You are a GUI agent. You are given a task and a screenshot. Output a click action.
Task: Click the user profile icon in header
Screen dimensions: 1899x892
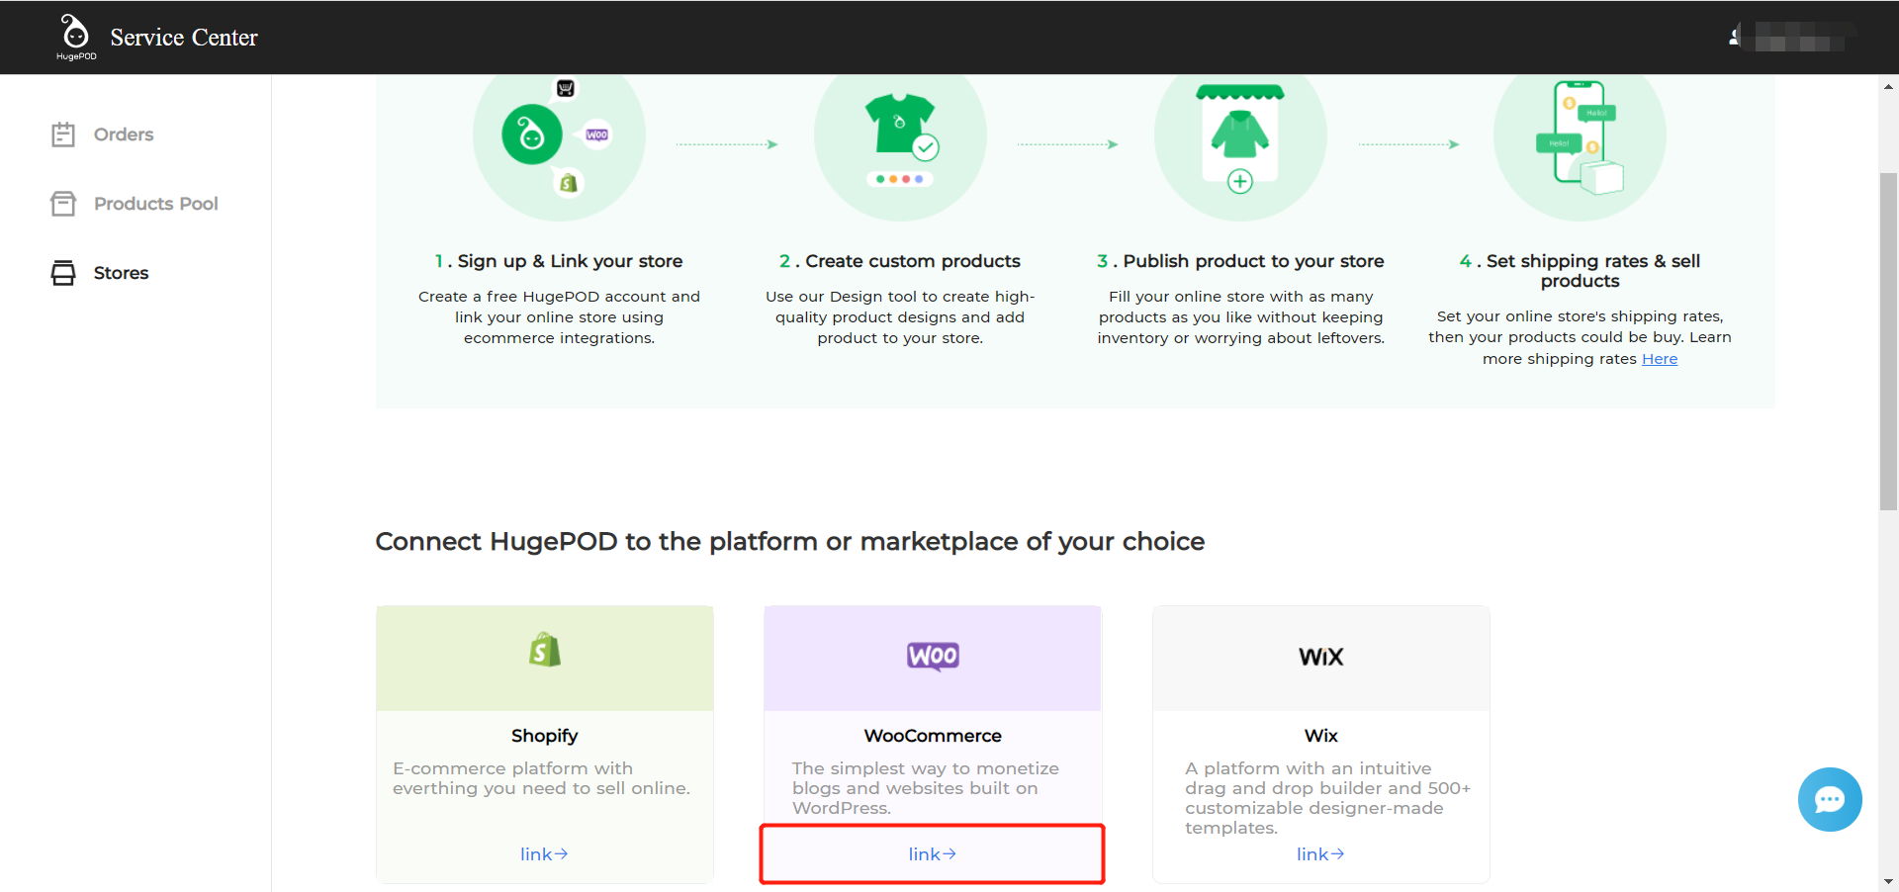pos(1735,38)
